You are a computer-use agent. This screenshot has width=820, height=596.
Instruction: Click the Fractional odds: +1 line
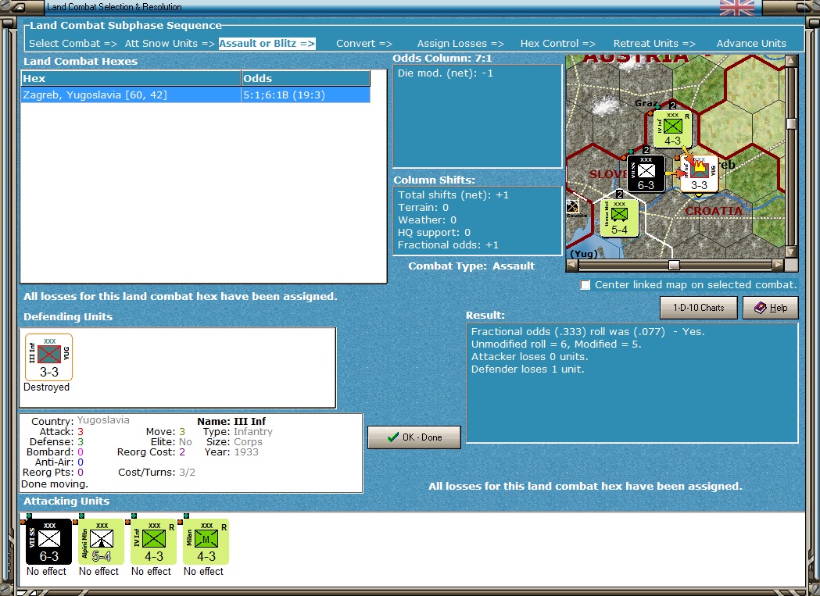coord(448,245)
